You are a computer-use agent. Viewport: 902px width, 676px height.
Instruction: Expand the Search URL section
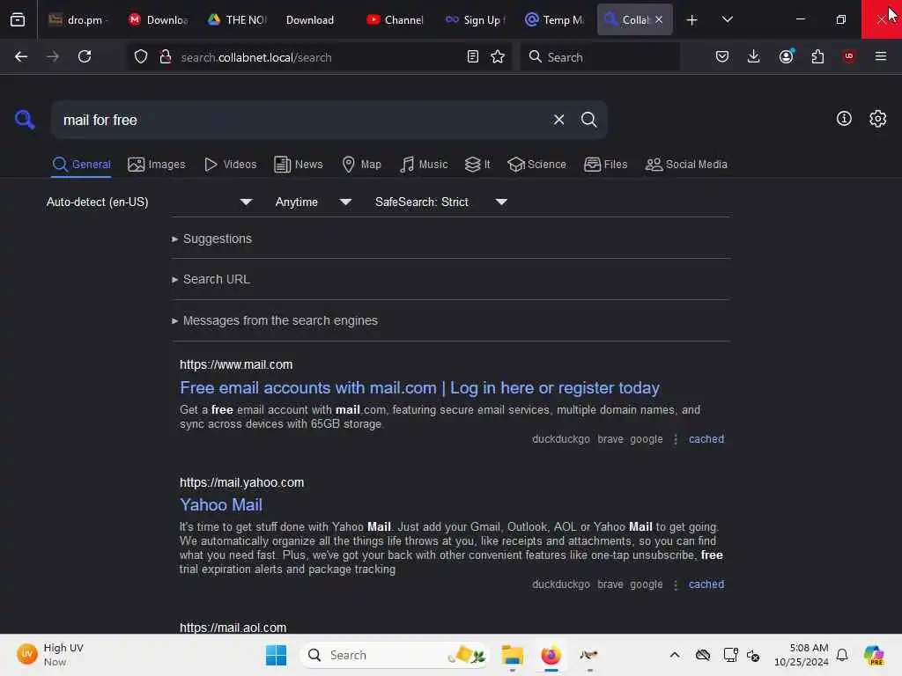[x=211, y=279]
